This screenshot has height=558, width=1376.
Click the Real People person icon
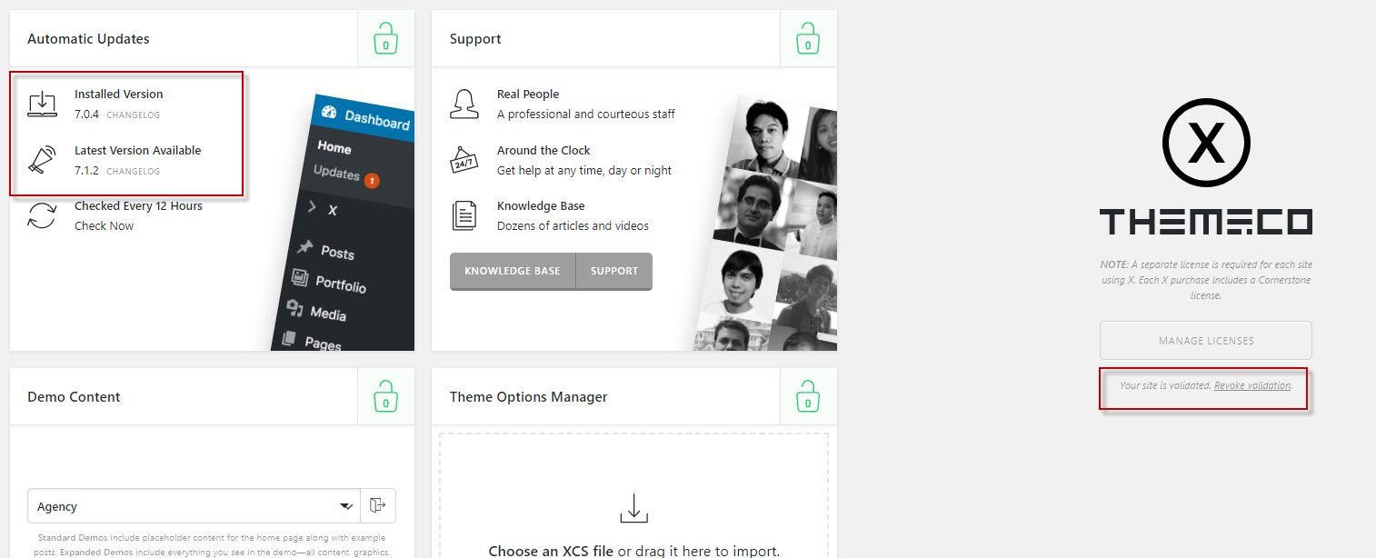pos(464,104)
